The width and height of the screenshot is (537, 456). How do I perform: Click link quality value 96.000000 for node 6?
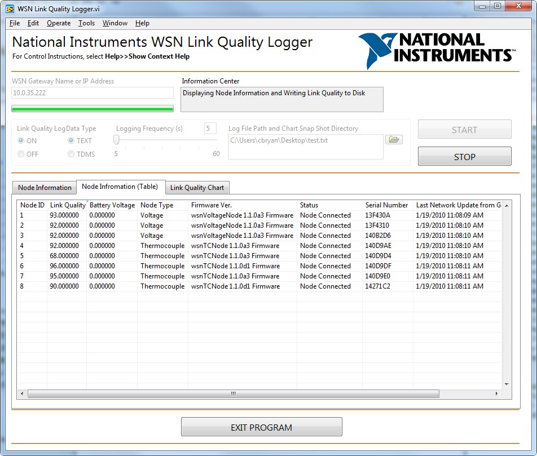click(x=64, y=266)
